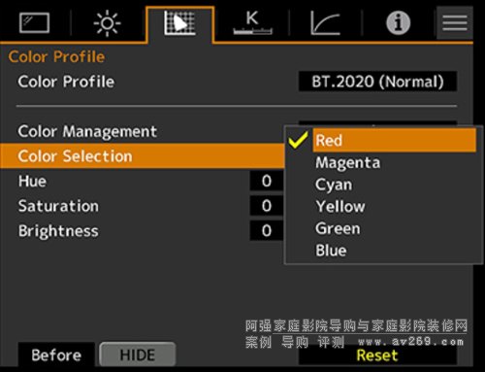
Task: Select the Color Profile gamut icon tab
Action: 179,23
